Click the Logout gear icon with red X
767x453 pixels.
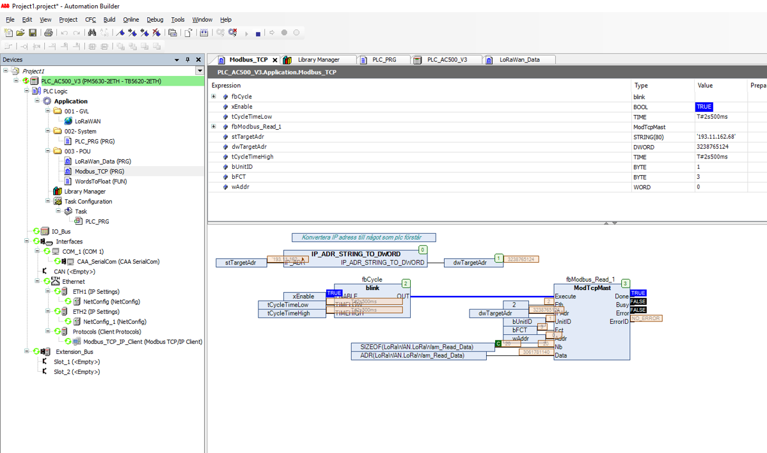(x=233, y=33)
